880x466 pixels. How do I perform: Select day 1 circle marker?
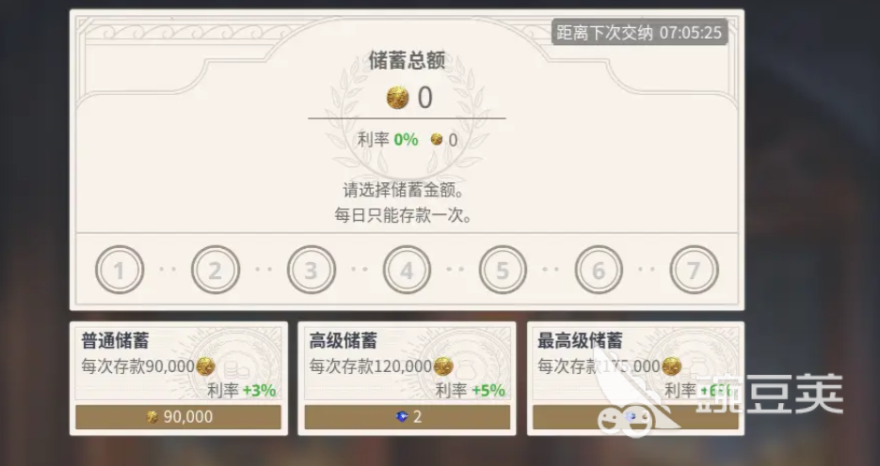click(120, 270)
